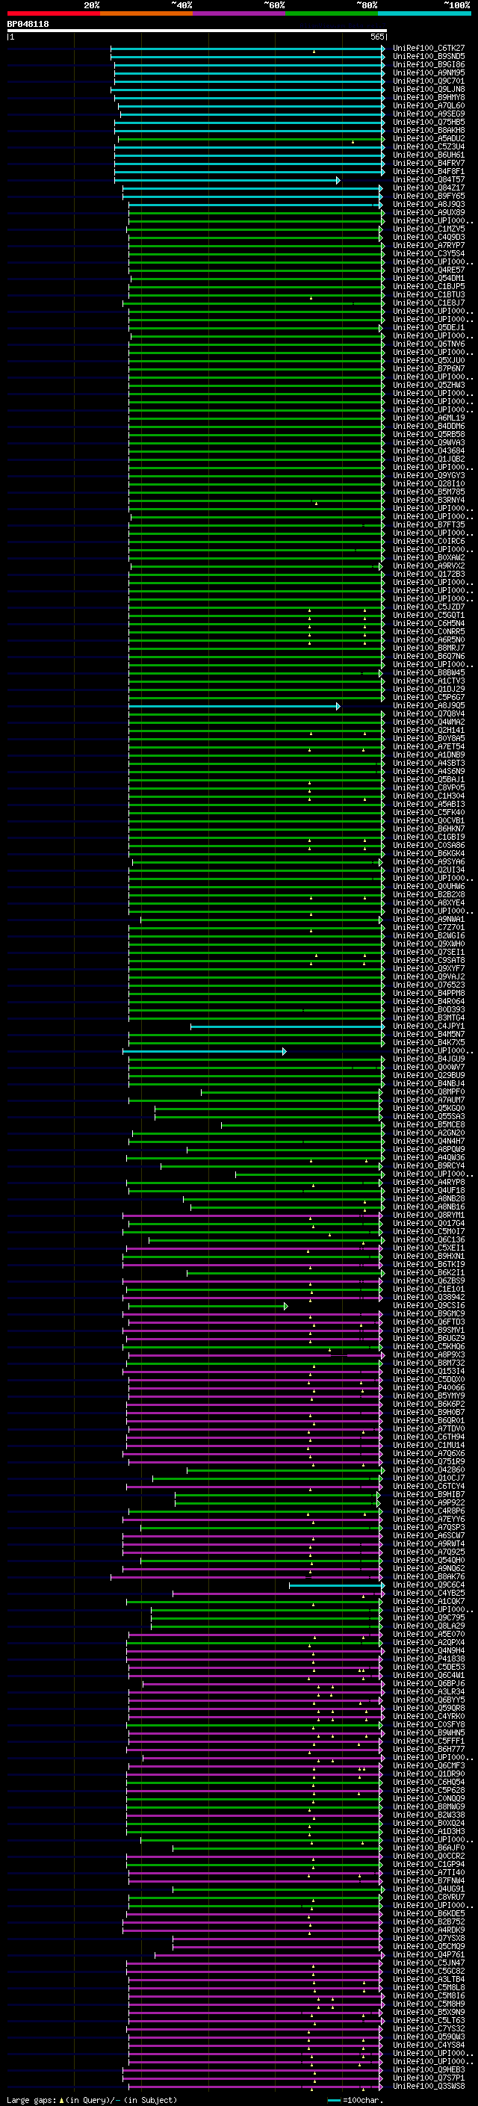
Task: Click the cyan ~100% identity legend segment
Action: pos(425,13)
